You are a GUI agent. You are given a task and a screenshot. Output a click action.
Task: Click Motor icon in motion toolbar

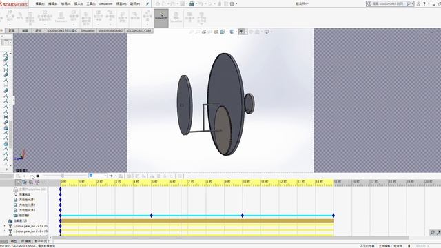[x=152, y=176]
